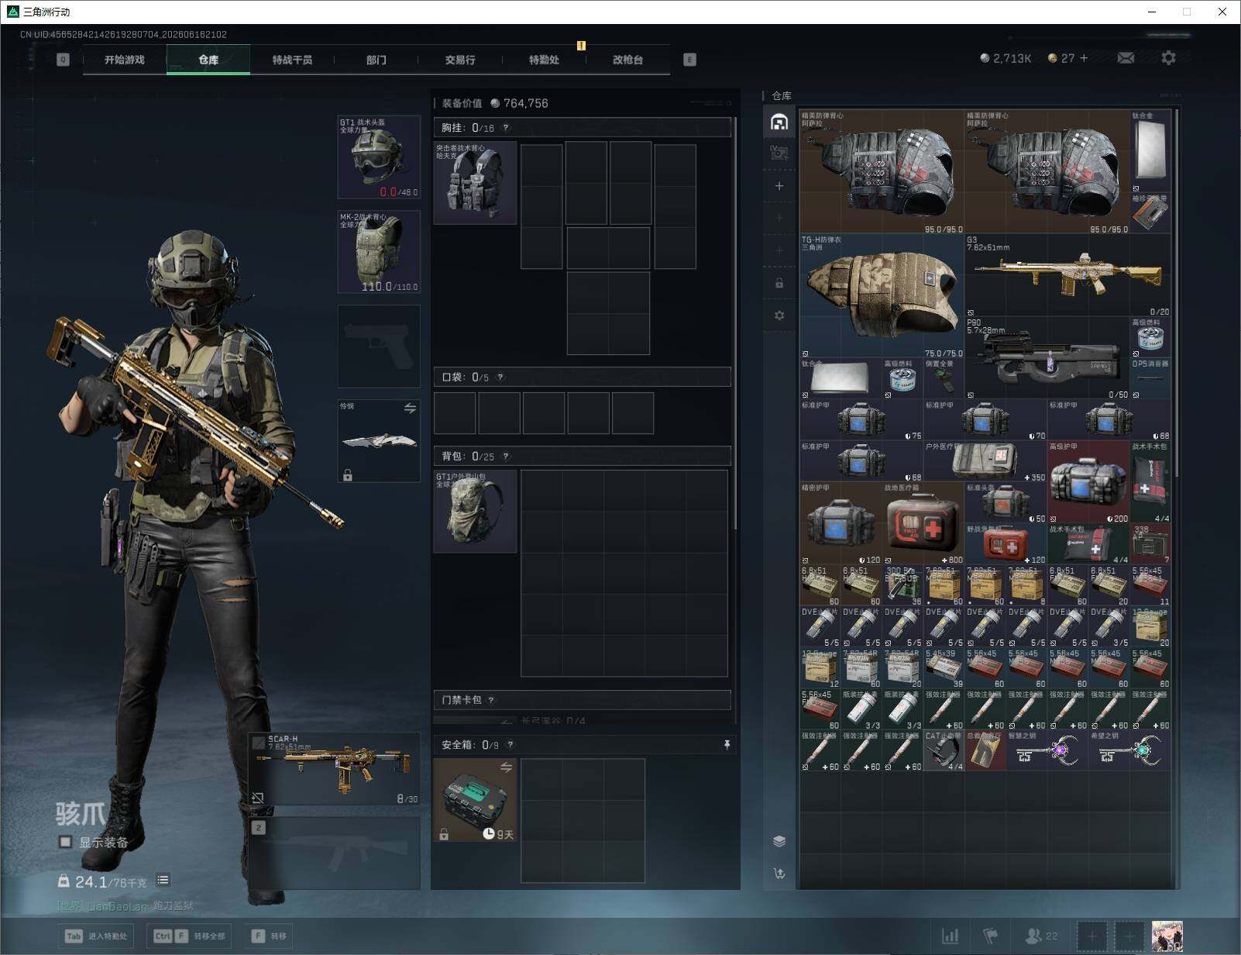Click the sort warehouse icon at sidebar bottom

pyautogui.click(x=779, y=874)
